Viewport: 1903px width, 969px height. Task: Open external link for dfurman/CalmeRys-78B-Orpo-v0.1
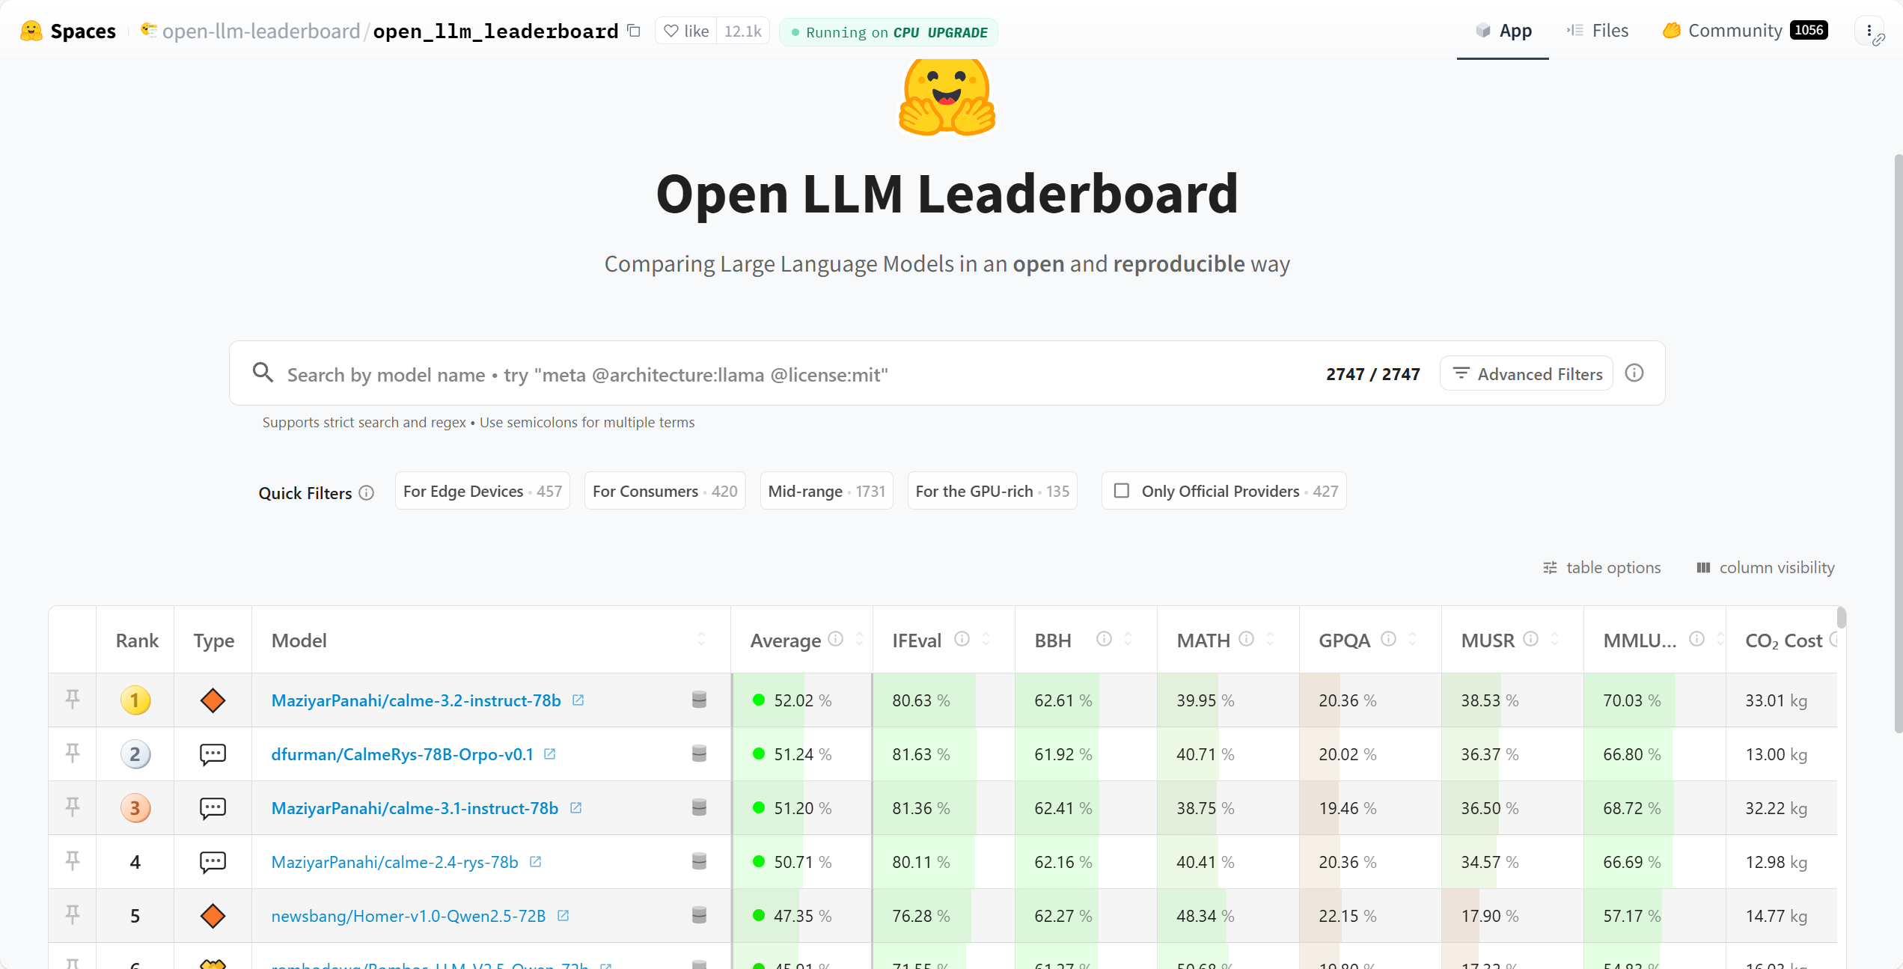(x=550, y=754)
